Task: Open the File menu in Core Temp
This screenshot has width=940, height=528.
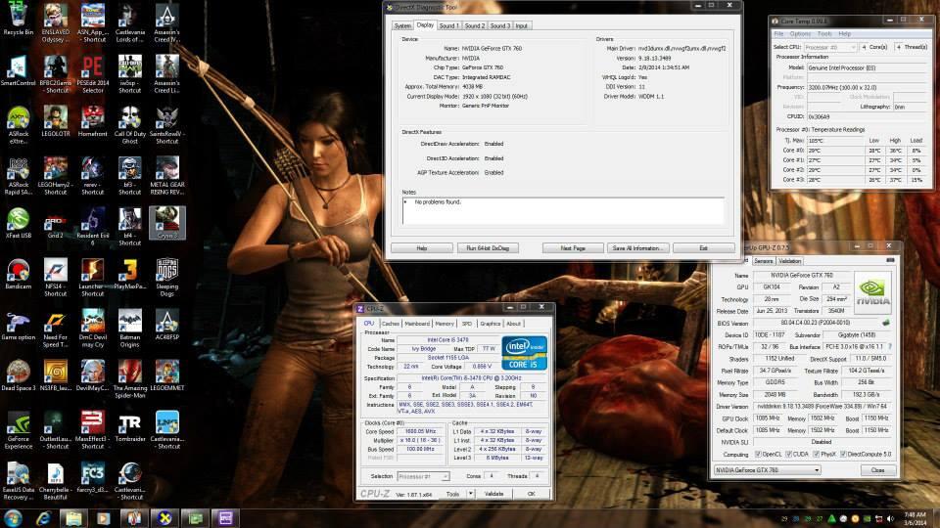Action: (778, 34)
